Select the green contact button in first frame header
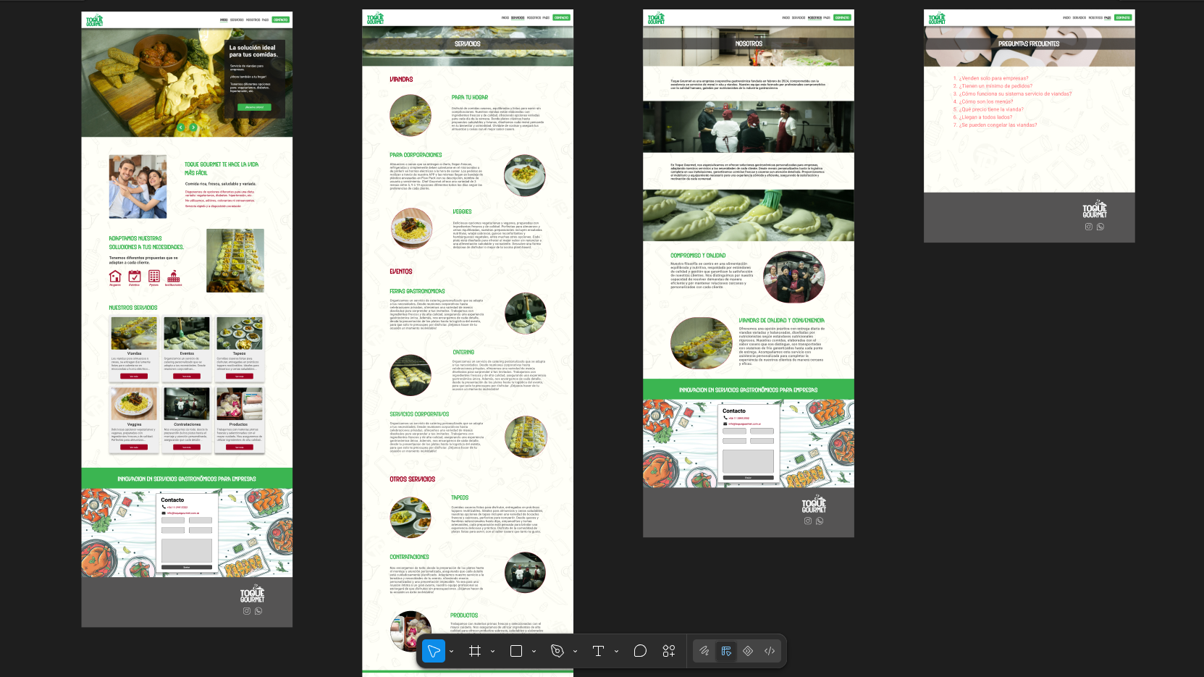1204x677 pixels. pos(281,20)
